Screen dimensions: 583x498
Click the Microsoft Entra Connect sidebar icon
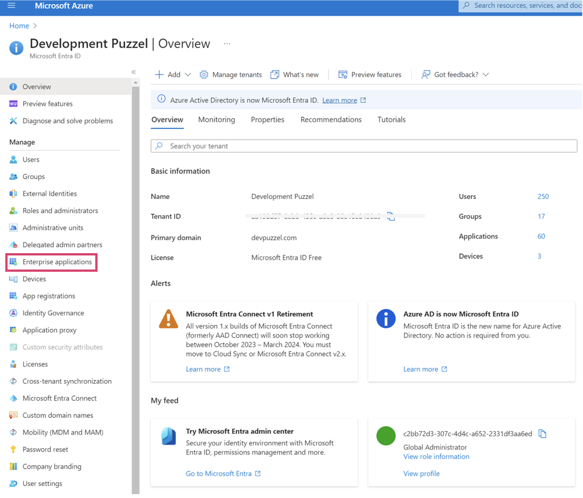coord(13,398)
